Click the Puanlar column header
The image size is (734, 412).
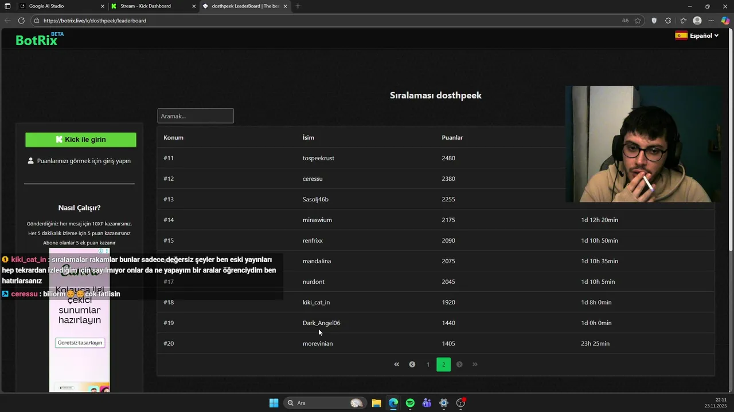[452, 137]
